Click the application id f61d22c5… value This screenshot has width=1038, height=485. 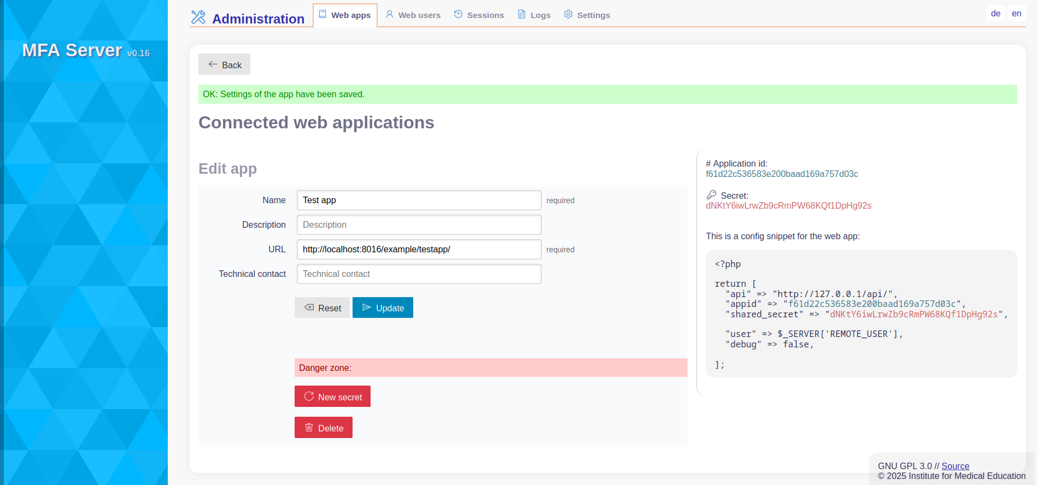pos(782,174)
